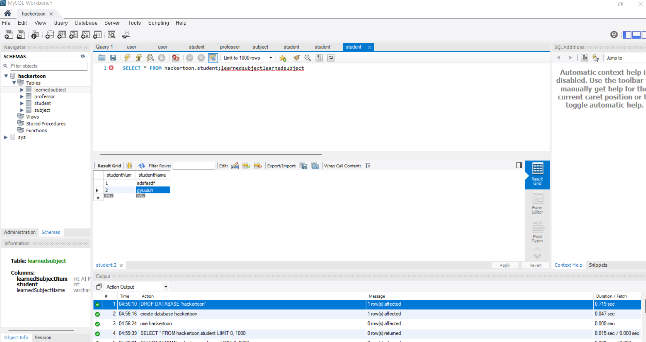Execute the query lightning icon
Screen dimensions: 646x342
127,58
